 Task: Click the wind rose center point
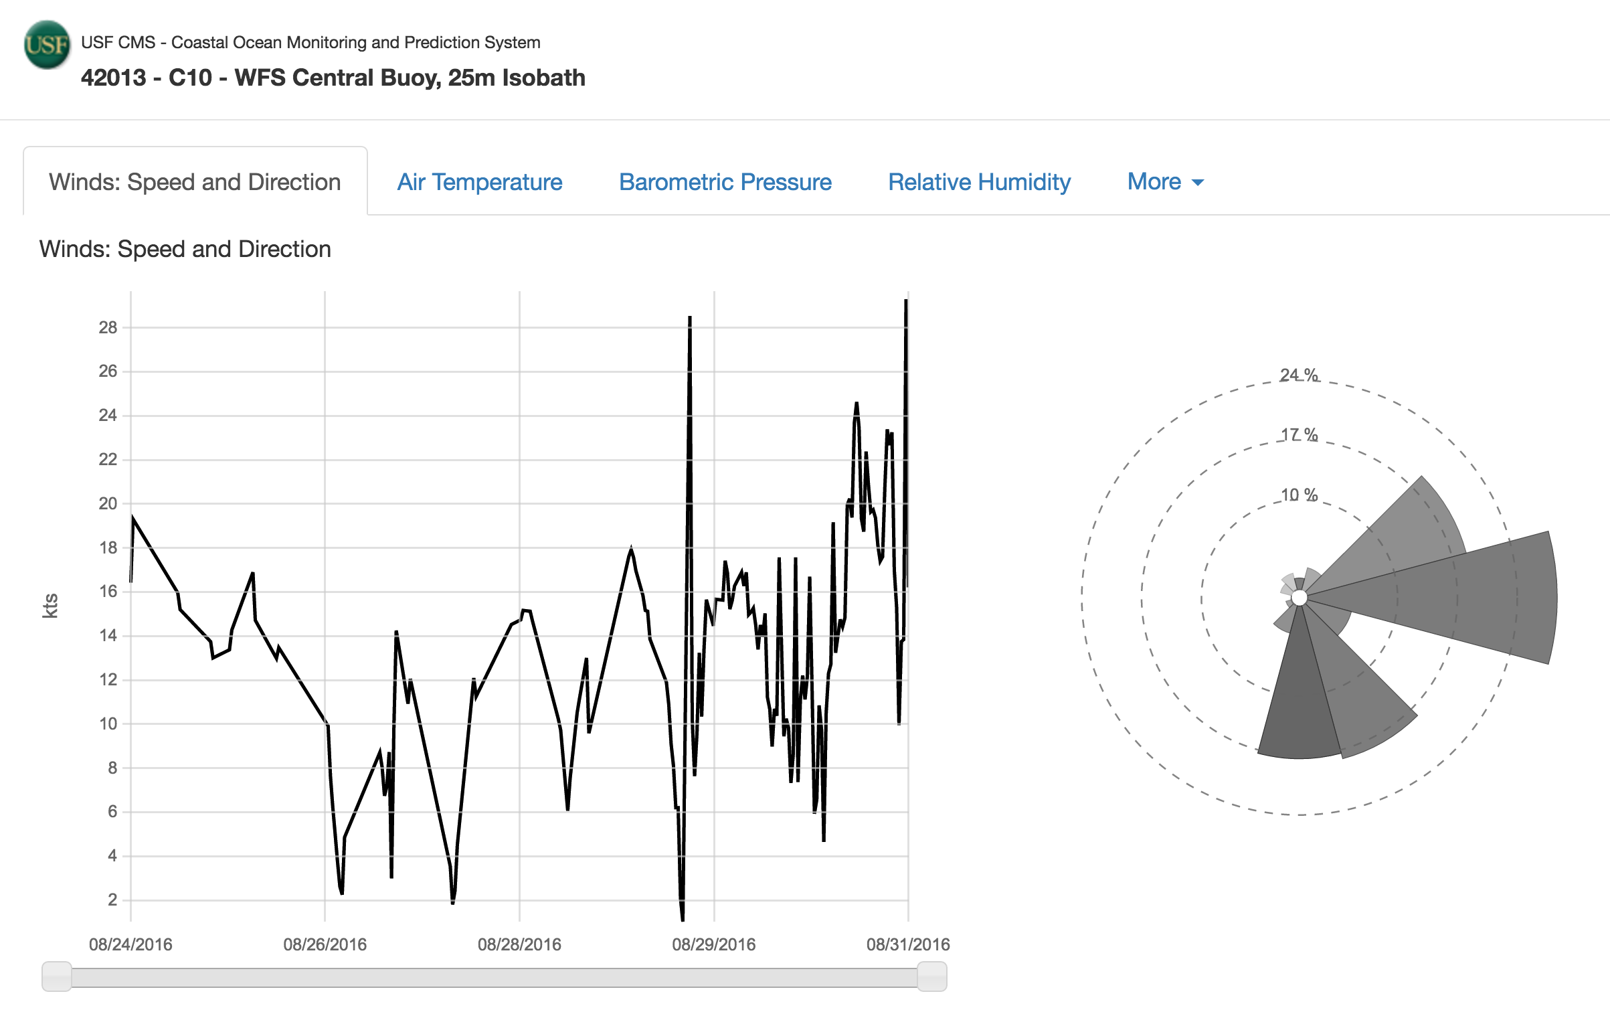(1299, 598)
